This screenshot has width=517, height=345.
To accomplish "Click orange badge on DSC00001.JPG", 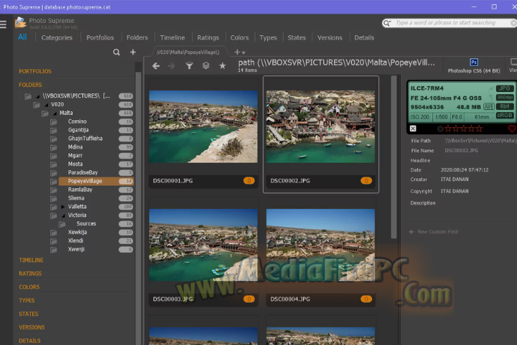I will click(249, 180).
